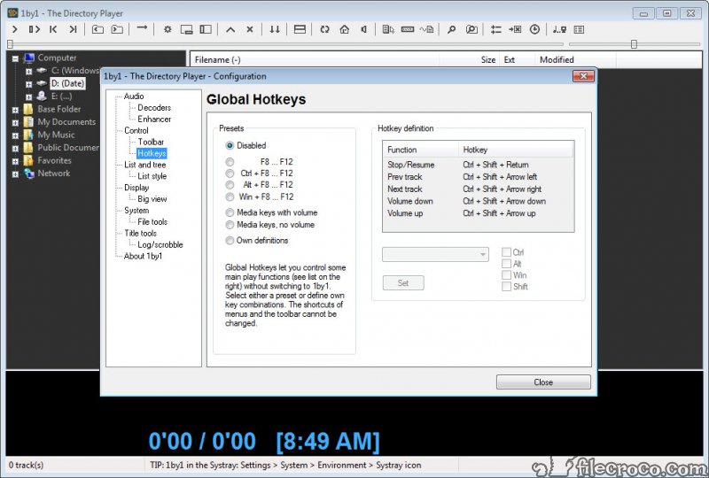This screenshot has height=478, width=709.
Task: Click the bulleted list lines icon
Action: 496,29
